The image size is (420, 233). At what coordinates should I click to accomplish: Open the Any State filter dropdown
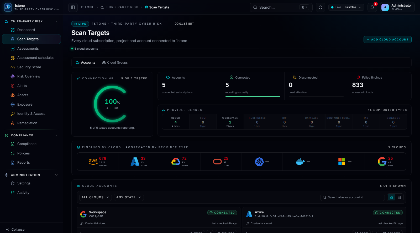[129, 197]
